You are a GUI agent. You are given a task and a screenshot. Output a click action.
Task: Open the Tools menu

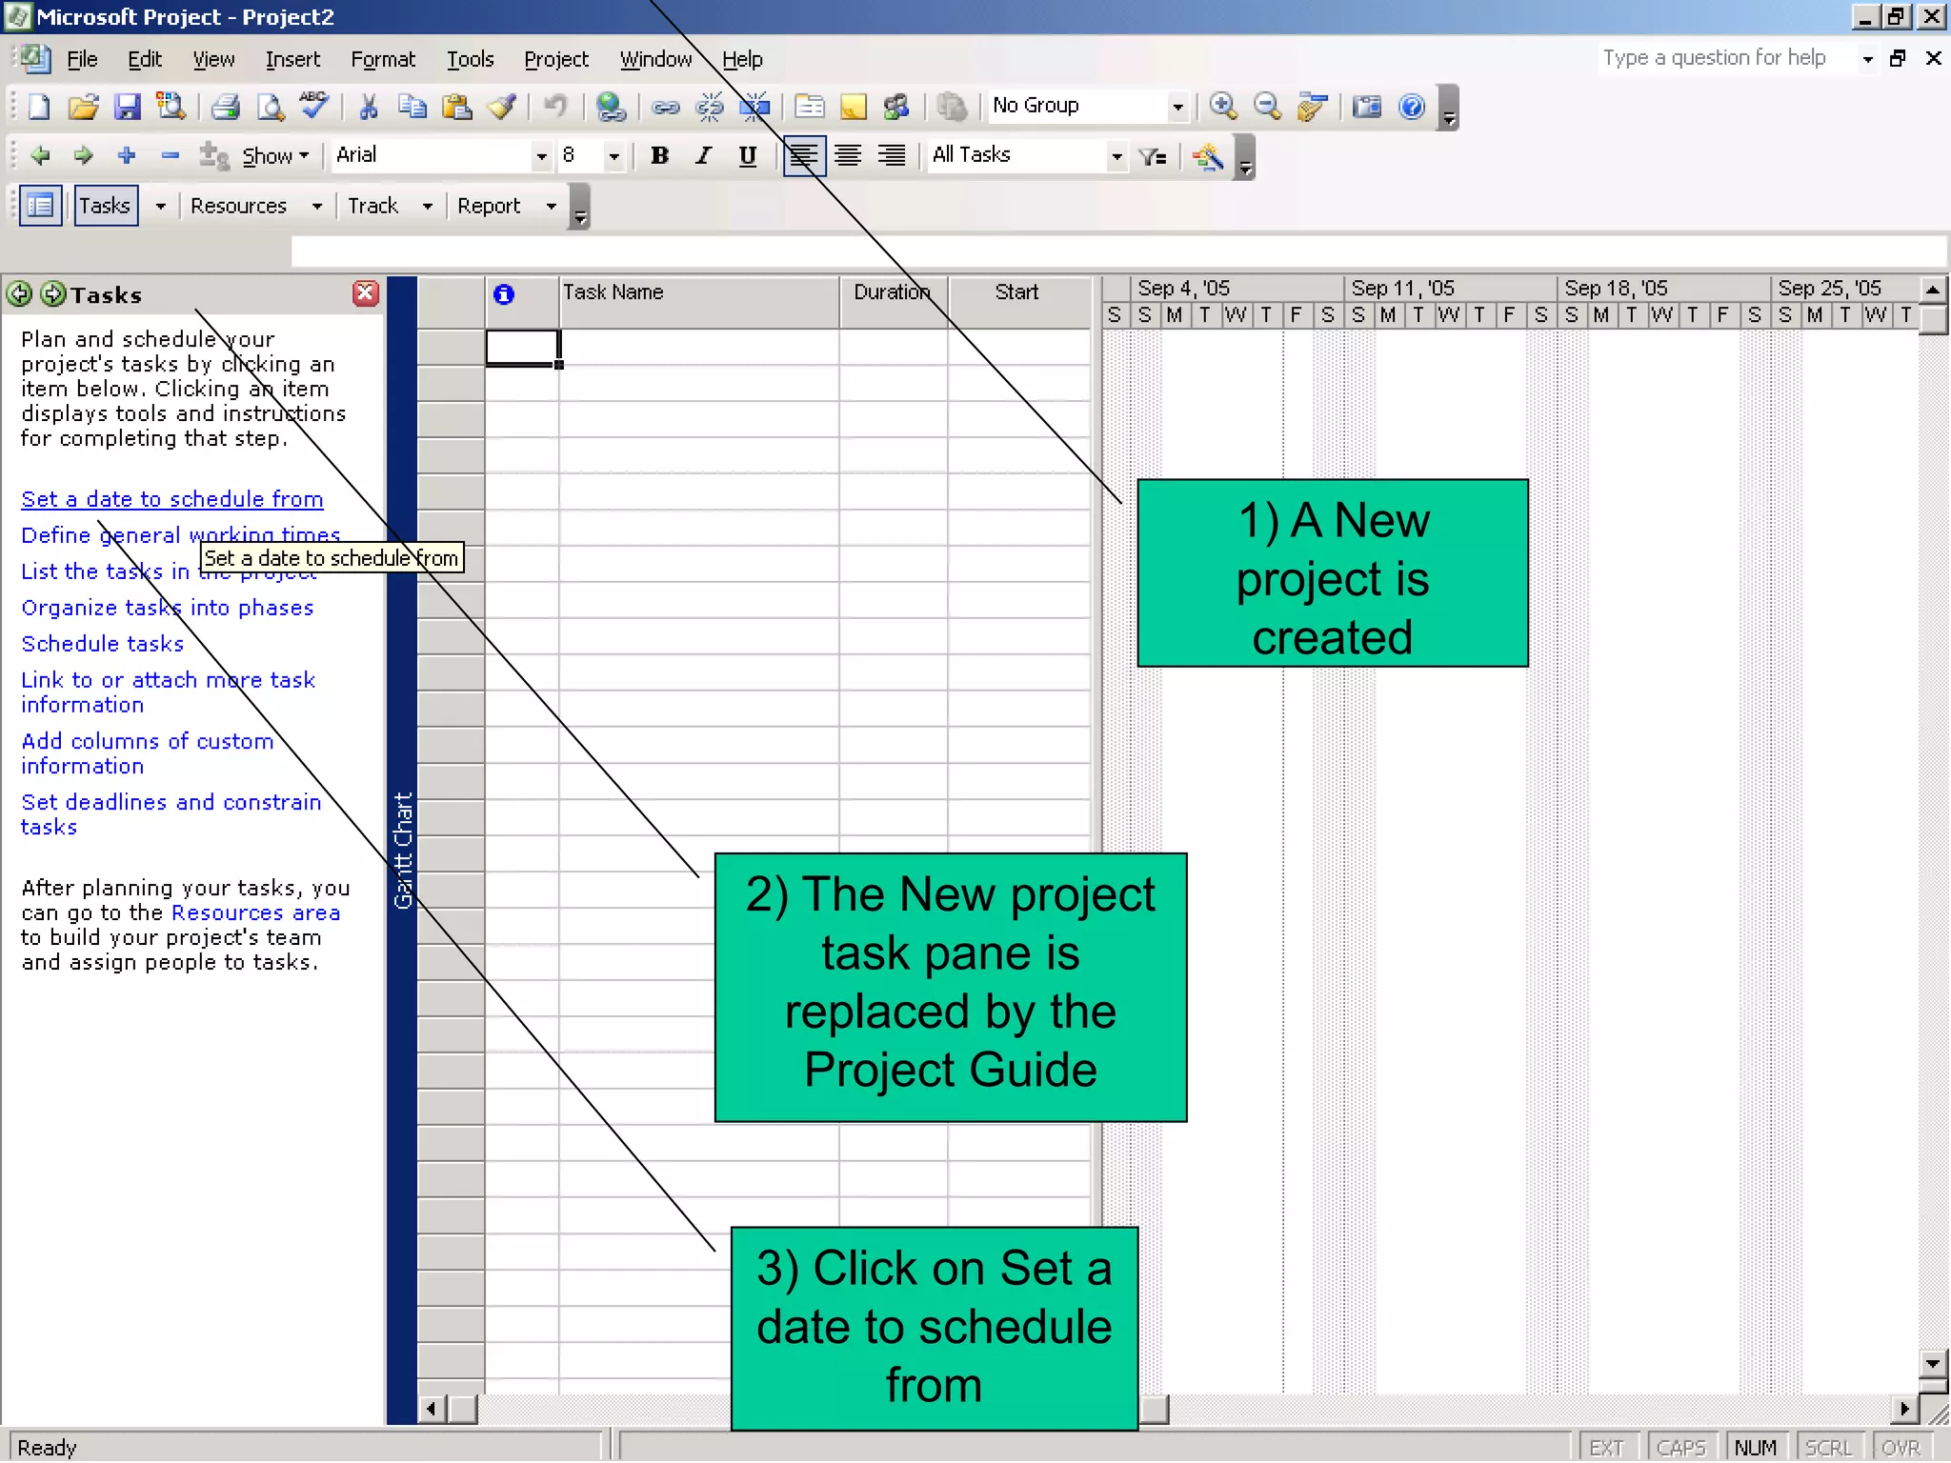click(x=471, y=59)
